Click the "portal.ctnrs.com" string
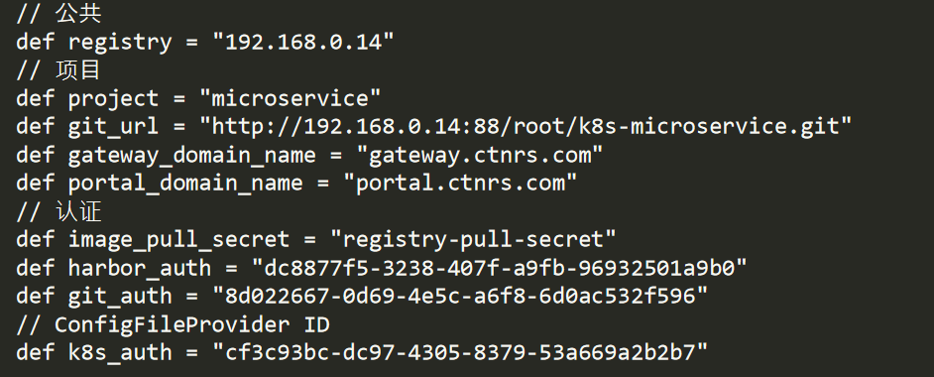Image resolution: width=934 pixels, height=377 pixels. (x=466, y=184)
